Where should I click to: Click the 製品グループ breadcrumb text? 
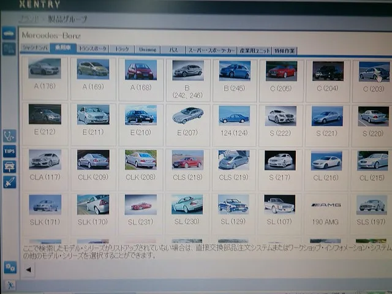[67, 19]
